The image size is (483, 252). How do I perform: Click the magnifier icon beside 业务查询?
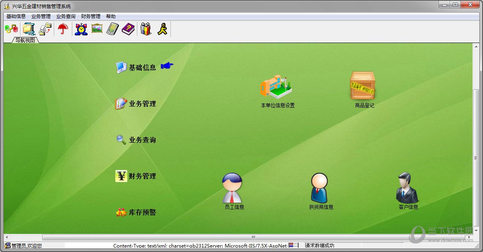click(121, 140)
